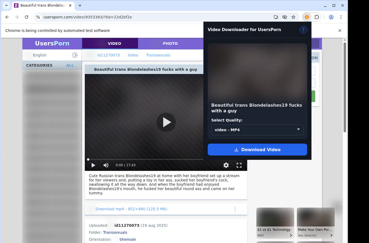Reload the current page
This screenshot has width=369, height=243.
click(x=26, y=17)
